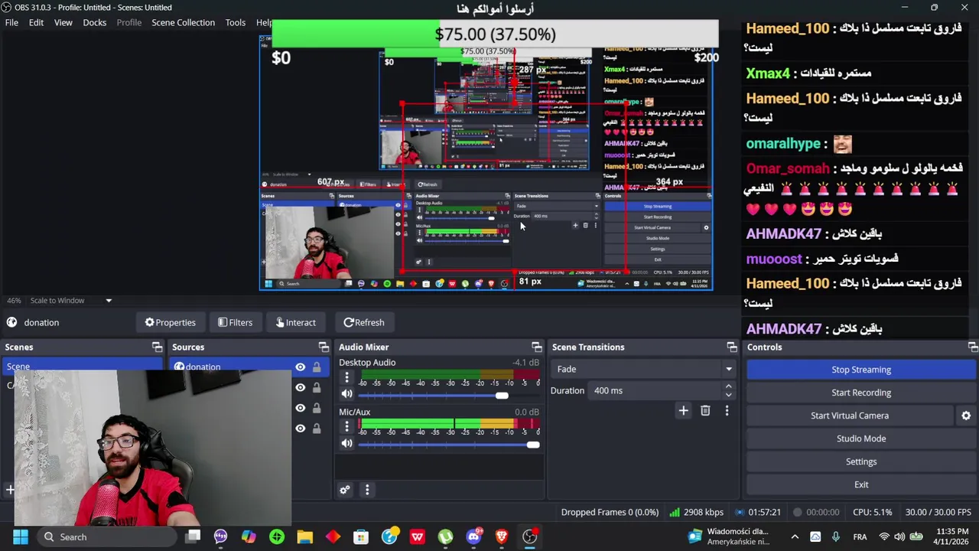Open the source Properties button
The height and width of the screenshot is (551, 979).
[171, 322]
